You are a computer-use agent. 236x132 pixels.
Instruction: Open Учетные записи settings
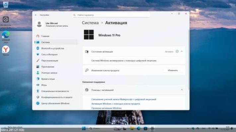click(49, 73)
